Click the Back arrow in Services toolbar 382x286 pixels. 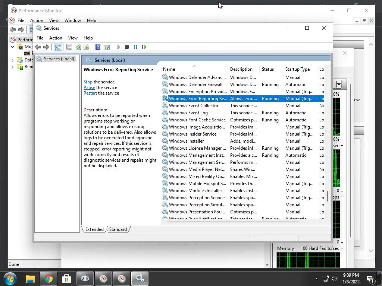[x=38, y=47]
